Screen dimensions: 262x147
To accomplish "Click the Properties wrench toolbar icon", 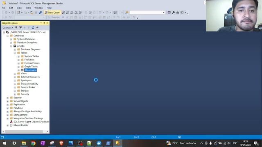I will [174, 13].
